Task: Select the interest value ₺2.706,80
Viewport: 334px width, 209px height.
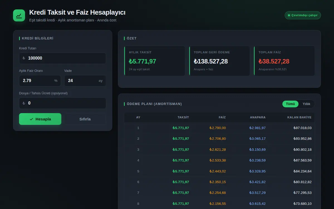Action: [x=218, y=138]
